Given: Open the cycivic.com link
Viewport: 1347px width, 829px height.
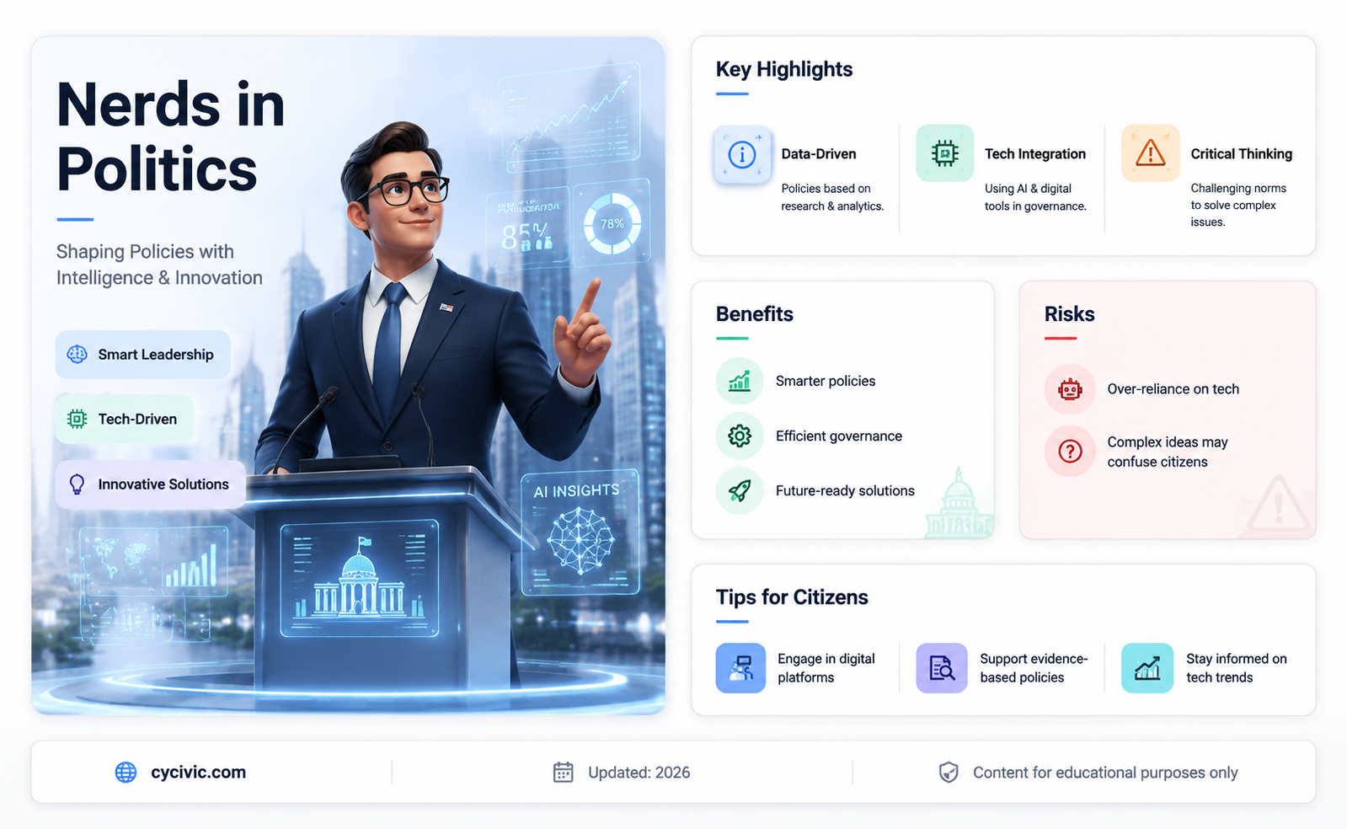Looking at the screenshot, I should click(x=199, y=773).
